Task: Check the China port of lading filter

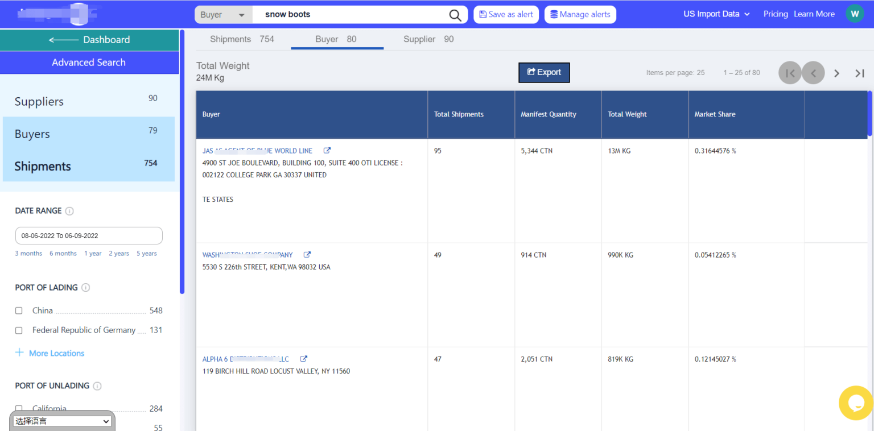Action: point(19,311)
